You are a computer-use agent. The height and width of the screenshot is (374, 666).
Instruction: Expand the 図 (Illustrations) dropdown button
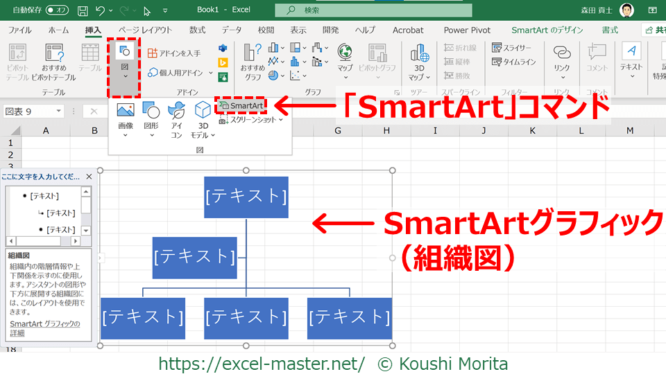[125, 66]
